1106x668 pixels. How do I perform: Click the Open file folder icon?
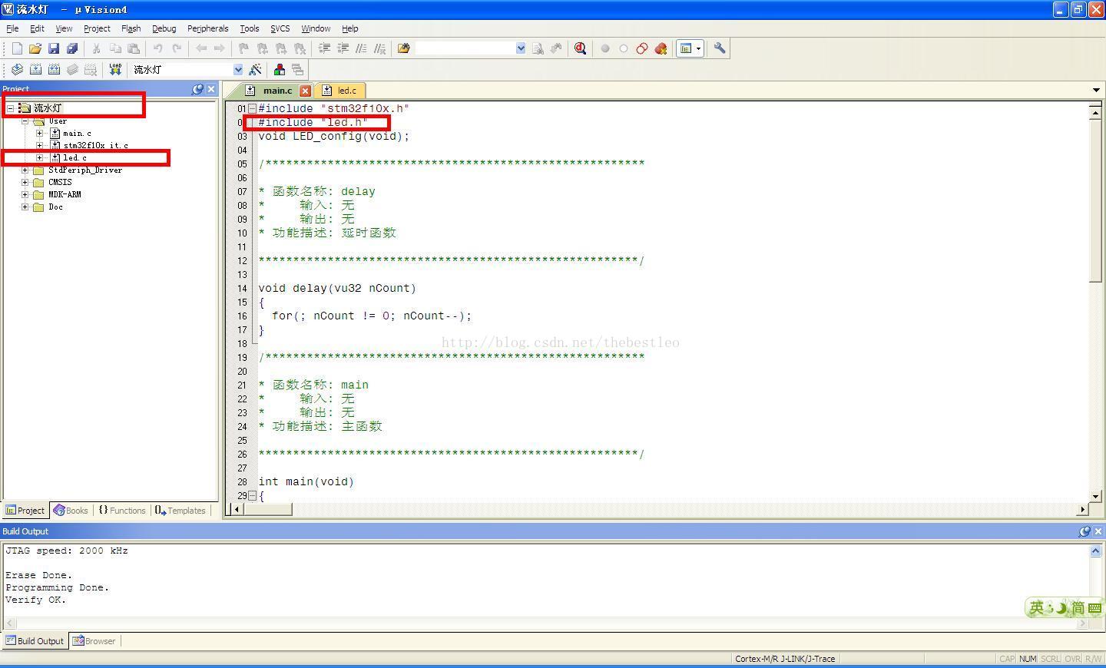[35, 48]
